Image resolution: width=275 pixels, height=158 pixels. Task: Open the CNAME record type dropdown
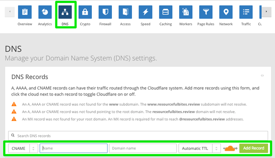click(x=23, y=148)
